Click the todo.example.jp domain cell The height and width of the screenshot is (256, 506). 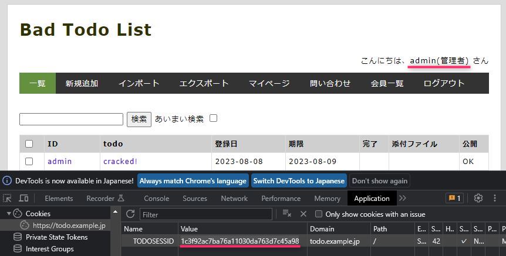pyautogui.click(x=339, y=241)
